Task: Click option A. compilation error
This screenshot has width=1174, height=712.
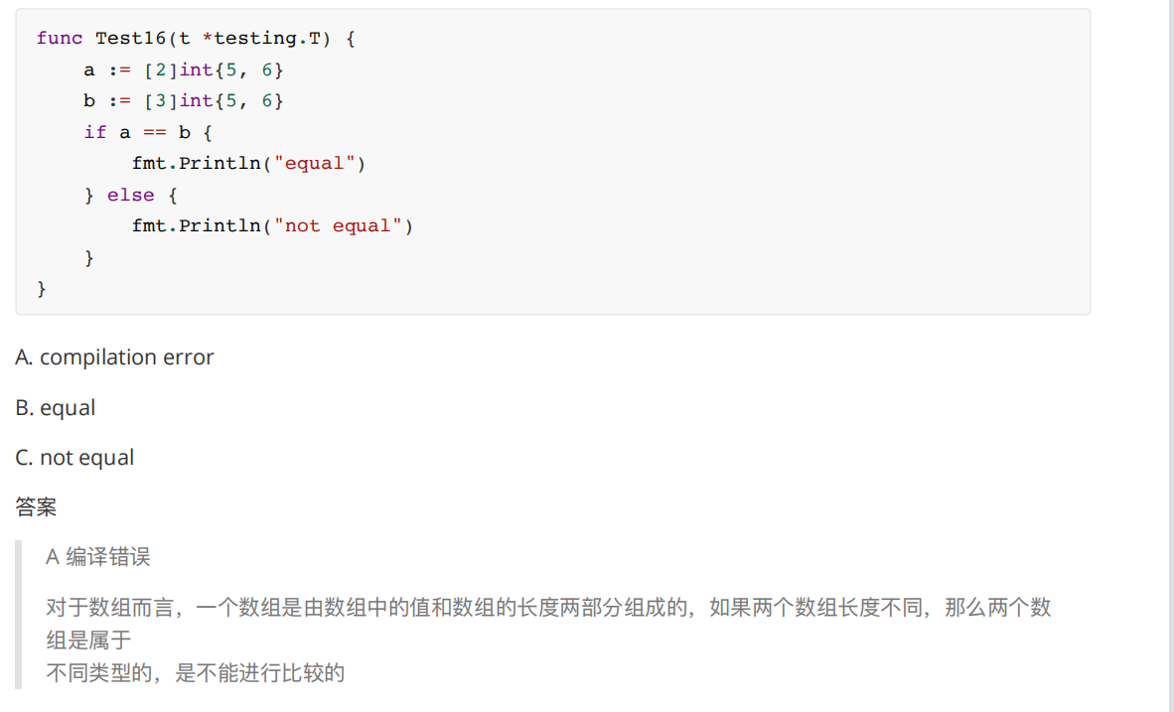Action: (x=114, y=357)
